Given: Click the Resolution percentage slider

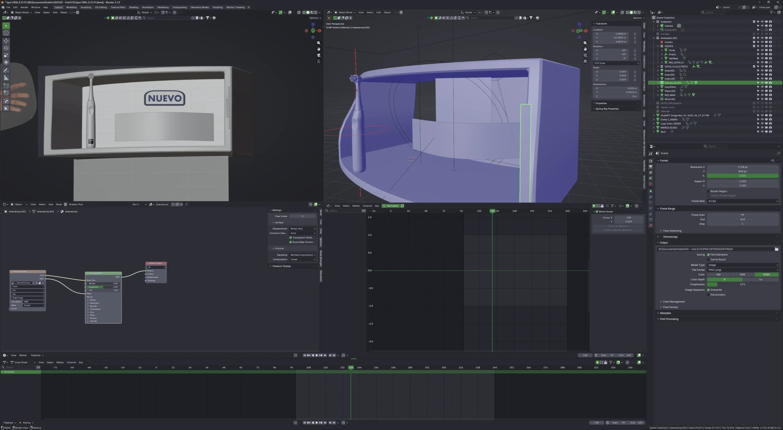Looking at the screenshot, I should [743, 176].
